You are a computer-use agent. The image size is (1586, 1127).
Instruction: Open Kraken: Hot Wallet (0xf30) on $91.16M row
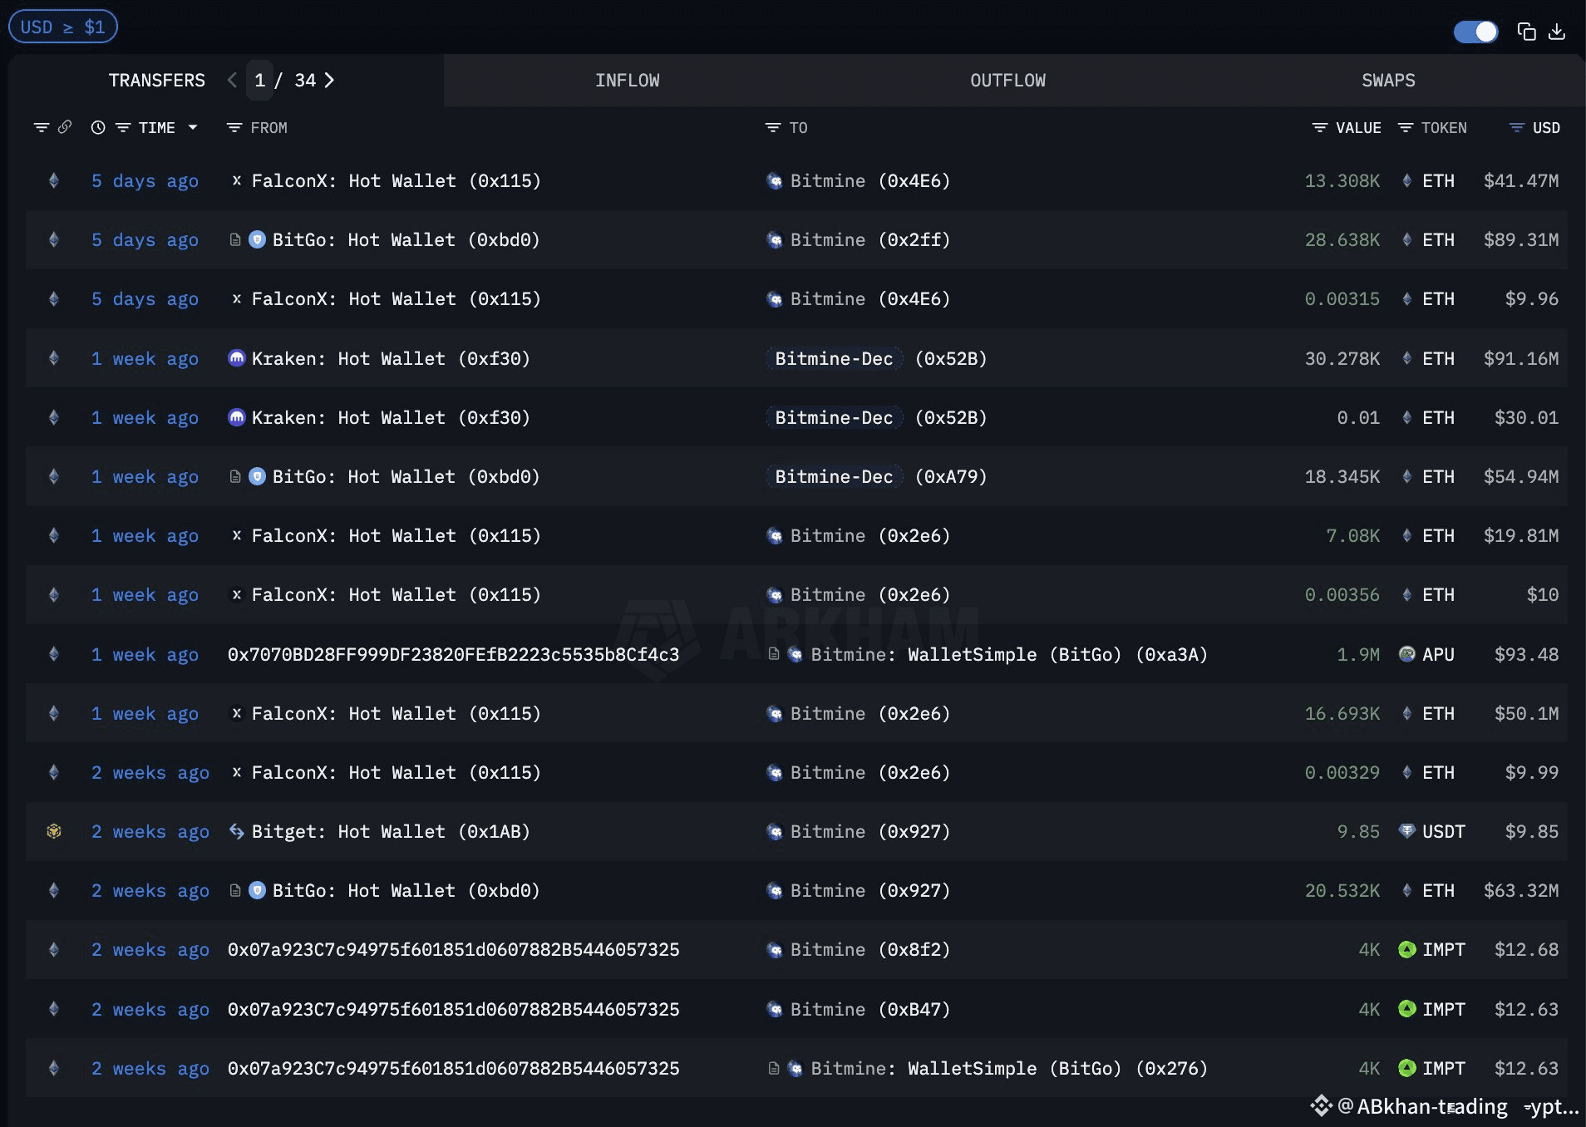pos(390,358)
